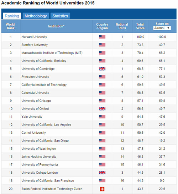This screenshot has width=178, height=194.
Task: Select the page title Academic Ranking of World Universities 2015
Action: tap(48, 3)
